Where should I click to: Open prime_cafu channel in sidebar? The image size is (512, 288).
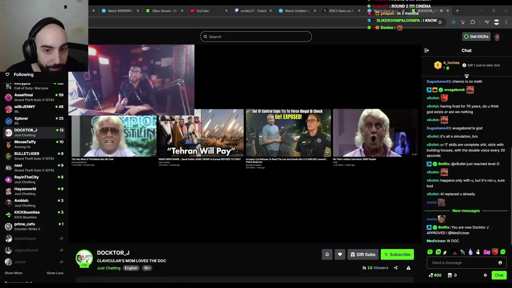point(34,226)
